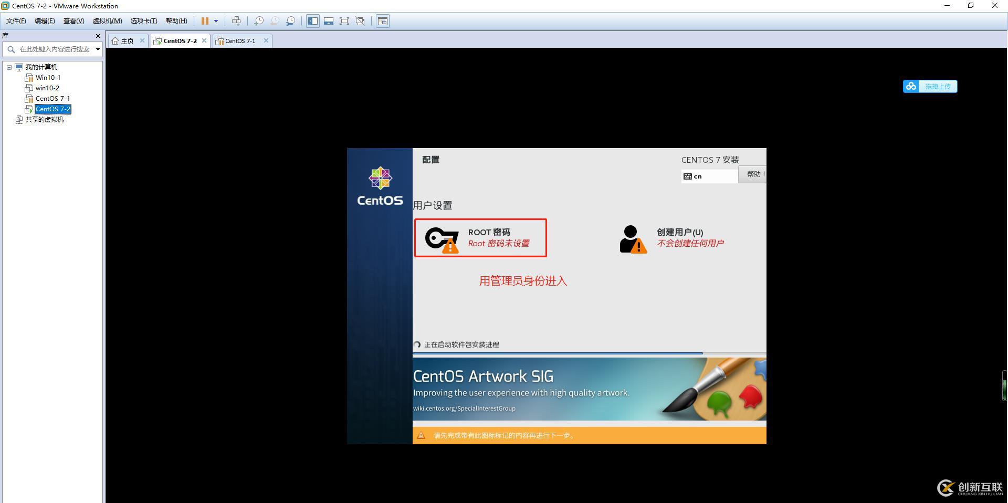Viewport: 1008px width, 503px height.
Task: Click the 用户设置 section heading
Action: [433, 205]
